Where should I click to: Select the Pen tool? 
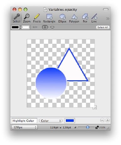[85, 18]
